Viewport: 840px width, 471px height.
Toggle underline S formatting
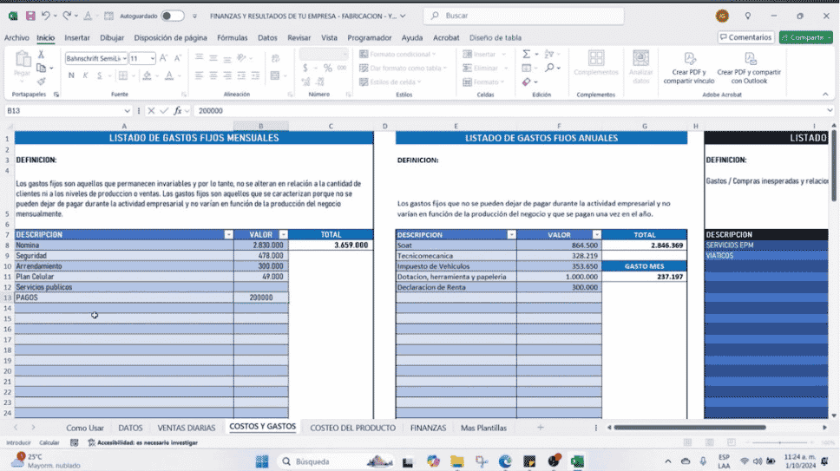99,75
